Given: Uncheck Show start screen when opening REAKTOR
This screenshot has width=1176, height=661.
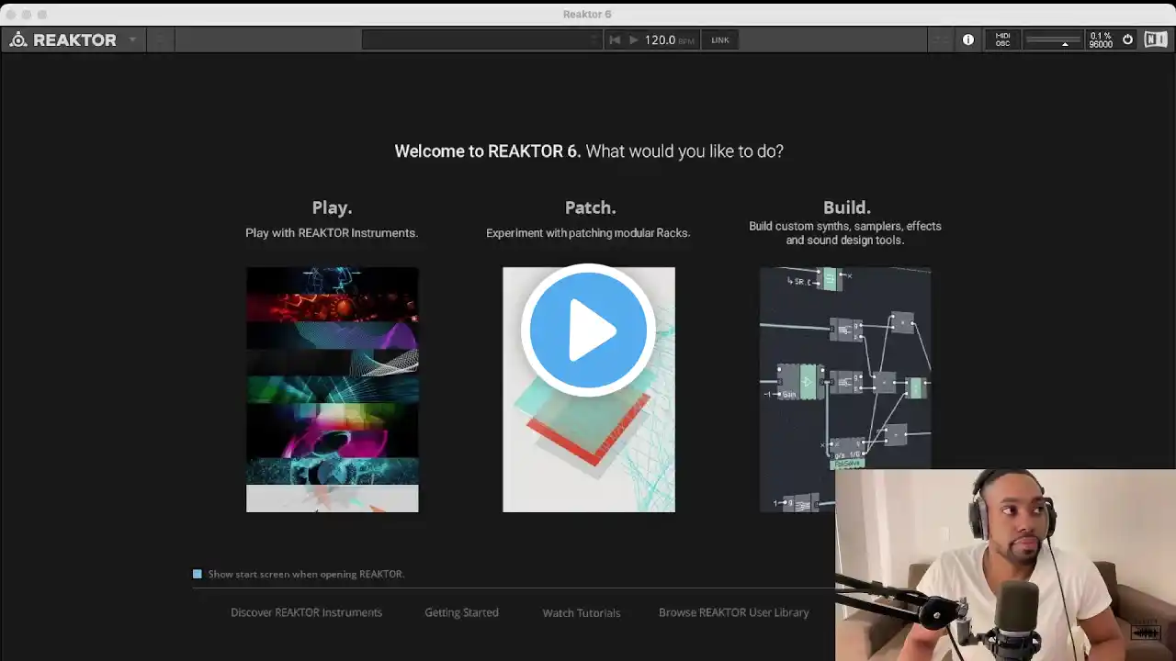Looking at the screenshot, I should (197, 574).
